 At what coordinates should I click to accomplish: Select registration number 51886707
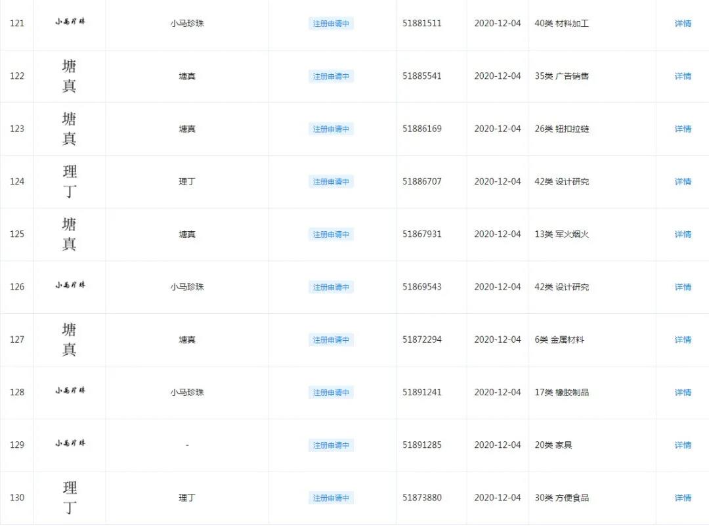[x=422, y=181]
